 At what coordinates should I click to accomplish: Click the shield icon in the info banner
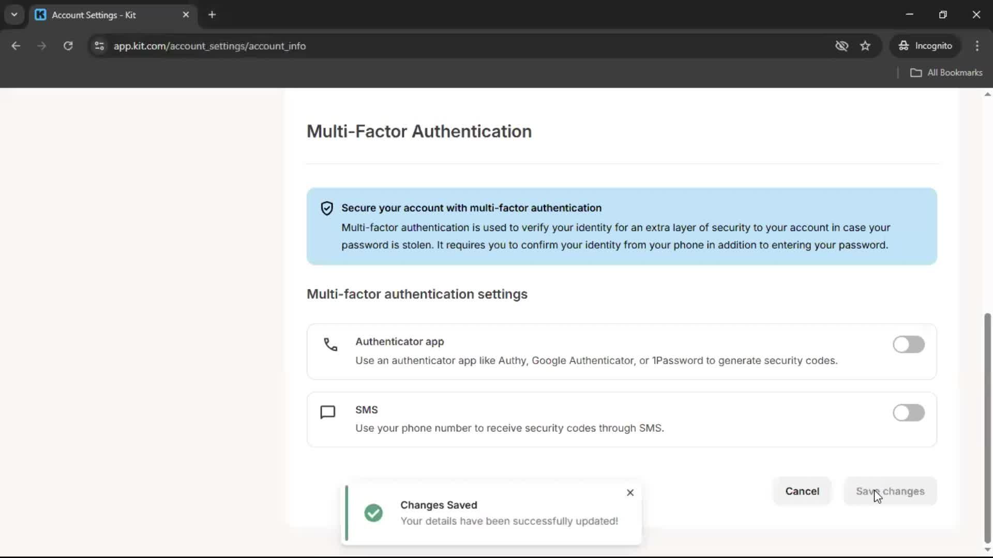point(327,208)
